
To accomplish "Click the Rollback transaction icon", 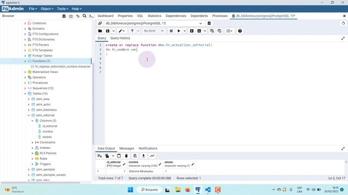I will [x=220, y=31].
